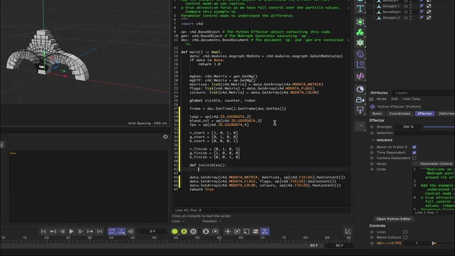Image resolution: width=455 pixels, height=256 pixels.
Task: Enable Blend Colours checkbox
Action: point(405,238)
